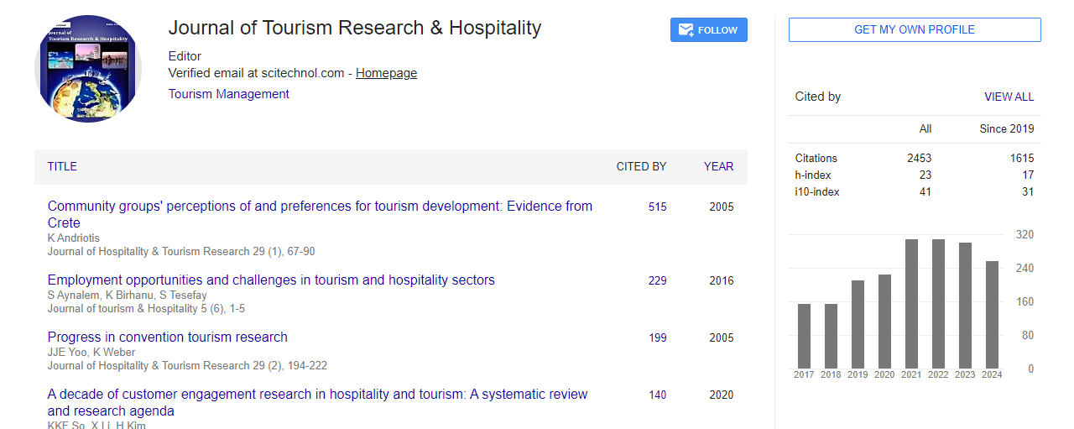Click Journal of tourism & Hospitality 5 (6) source
This screenshot has height=429, width=1074.
coord(146,309)
